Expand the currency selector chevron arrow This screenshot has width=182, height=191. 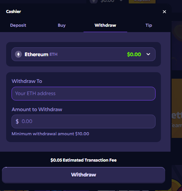[148, 54]
